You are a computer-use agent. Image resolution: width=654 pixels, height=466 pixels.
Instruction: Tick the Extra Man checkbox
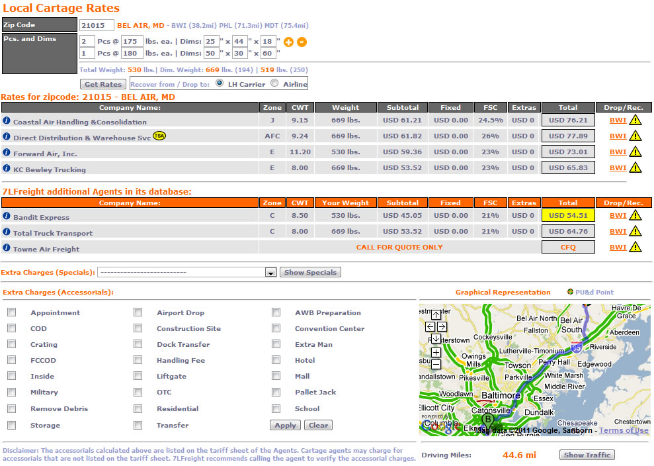coord(276,344)
